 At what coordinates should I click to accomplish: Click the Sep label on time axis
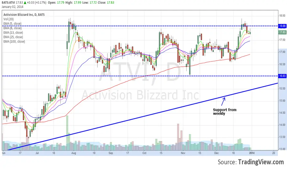(x=111, y=153)
